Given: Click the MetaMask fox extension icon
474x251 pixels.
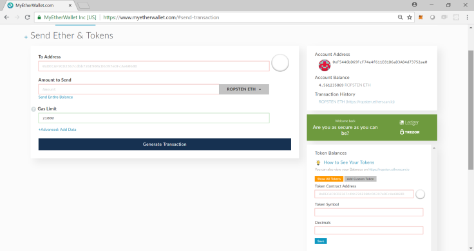Looking at the screenshot, I should 421,17.
